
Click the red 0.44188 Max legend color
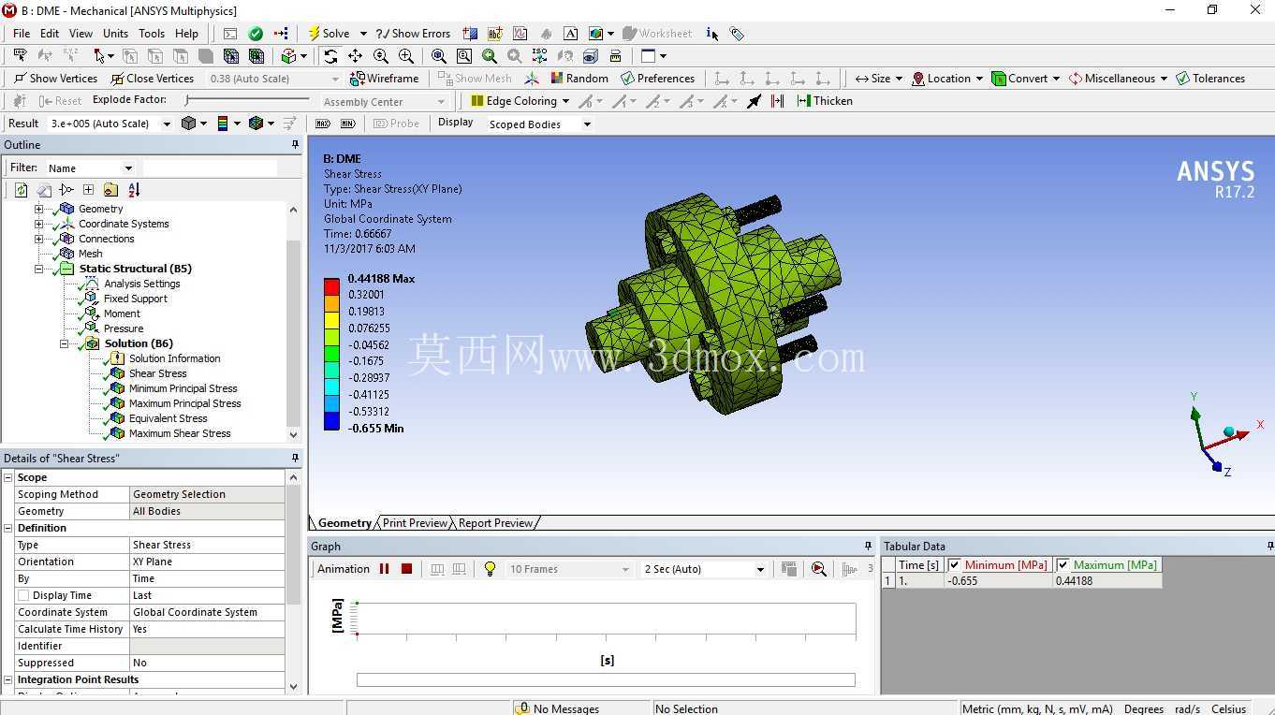tap(331, 286)
